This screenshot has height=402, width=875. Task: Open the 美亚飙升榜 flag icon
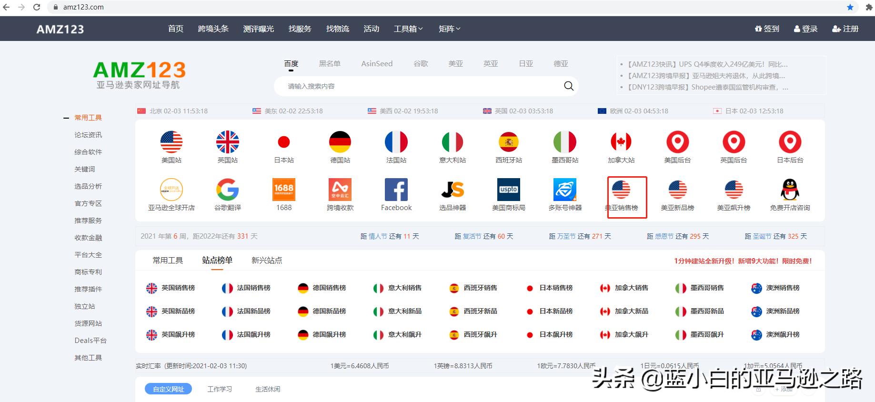(x=734, y=190)
